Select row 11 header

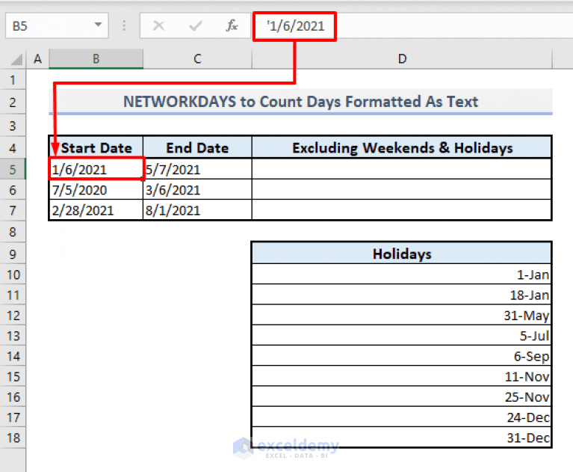click(13, 295)
